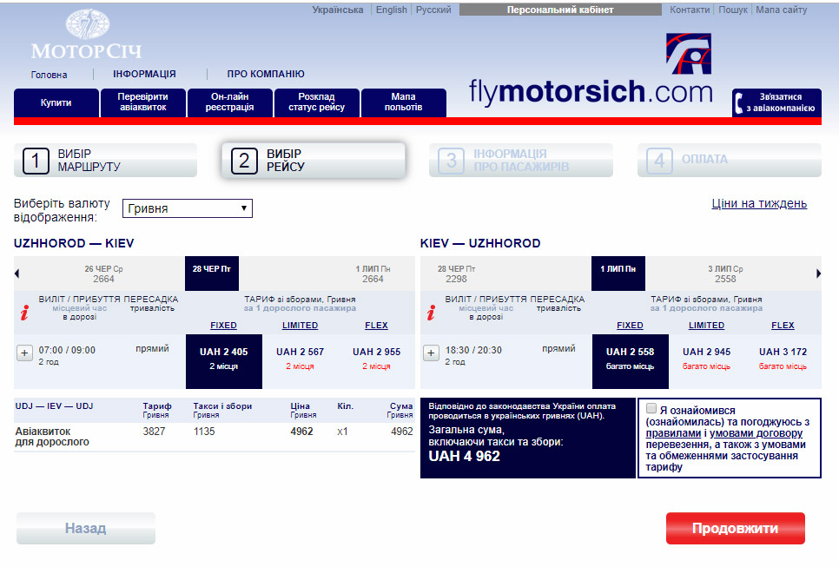Click the UAH 4 962 total amount

[465, 456]
